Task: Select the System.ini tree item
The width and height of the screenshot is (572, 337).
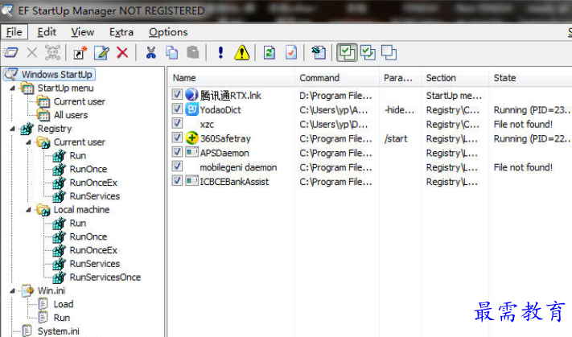Action: 59,331
